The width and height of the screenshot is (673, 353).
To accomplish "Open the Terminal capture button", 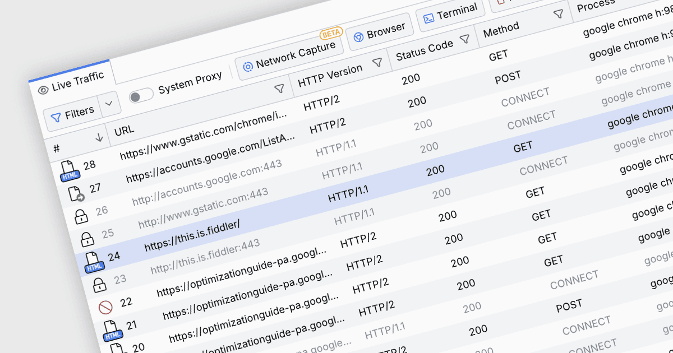I will pyautogui.click(x=450, y=13).
